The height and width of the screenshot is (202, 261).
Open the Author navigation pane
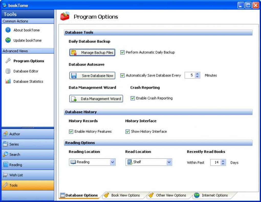point(28,134)
